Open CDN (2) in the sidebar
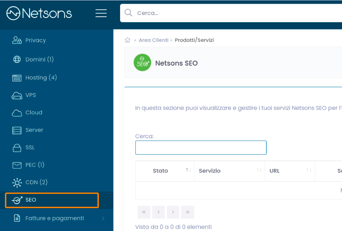The image size is (342, 231). coord(37,182)
